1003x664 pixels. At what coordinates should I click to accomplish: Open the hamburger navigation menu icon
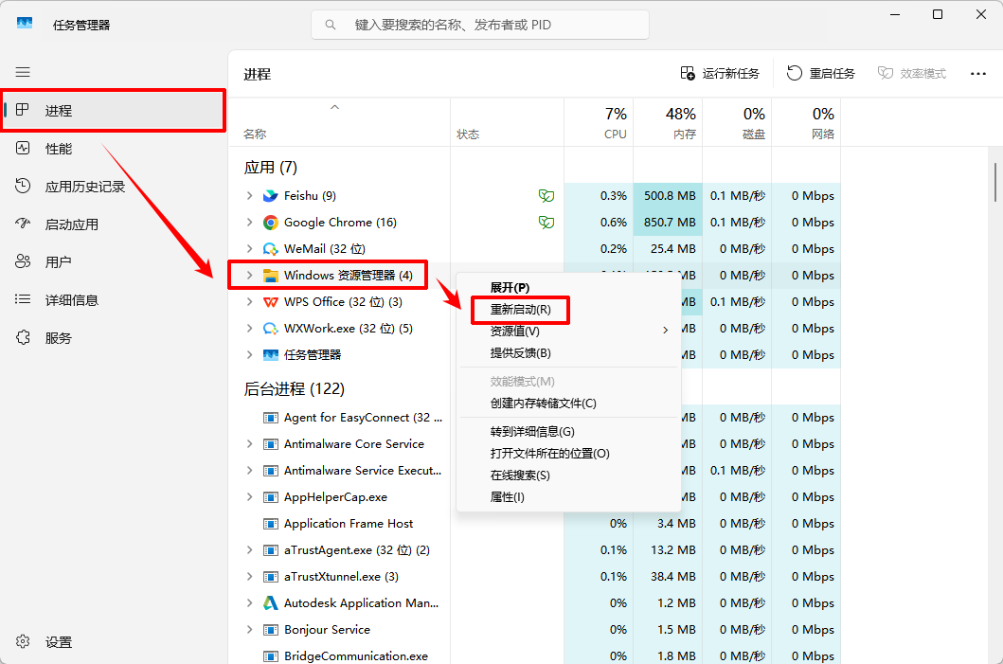pyautogui.click(x=23, y=72)
